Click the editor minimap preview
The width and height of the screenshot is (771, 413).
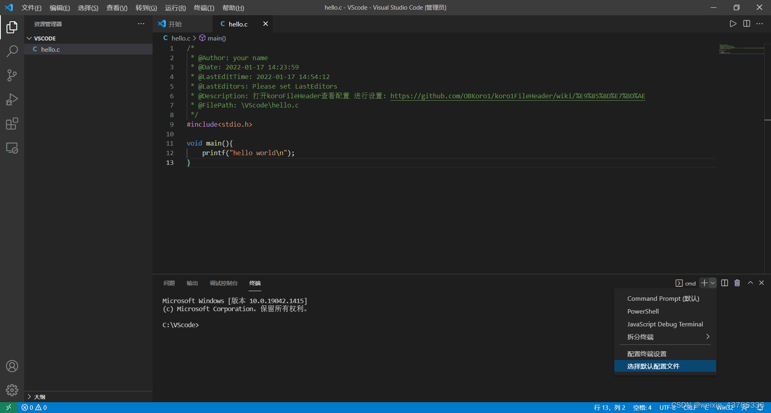coord(741,49)
